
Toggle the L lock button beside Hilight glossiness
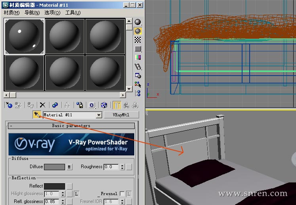coord(76,194)
